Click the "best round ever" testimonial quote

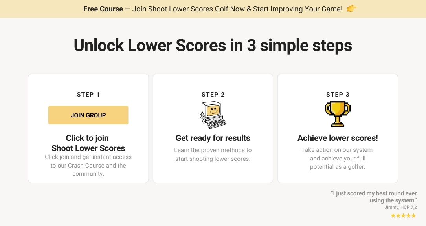click(x=374, y=197)
